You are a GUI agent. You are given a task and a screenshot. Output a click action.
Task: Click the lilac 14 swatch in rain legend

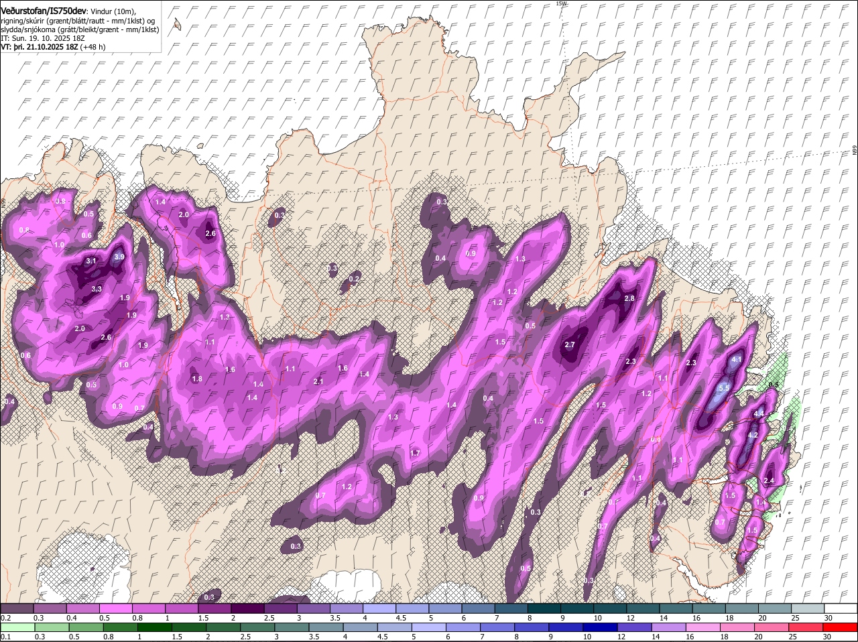pyautogui.click(x=668, y=627)
